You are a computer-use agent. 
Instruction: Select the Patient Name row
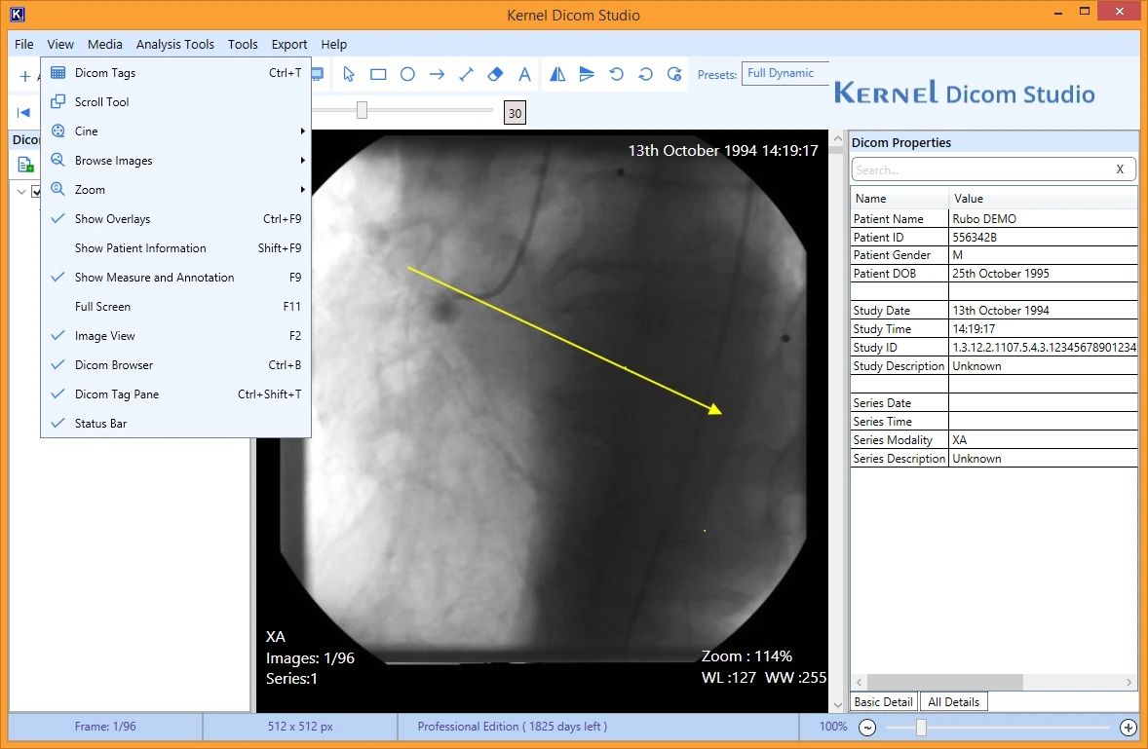tap(993, 219)
